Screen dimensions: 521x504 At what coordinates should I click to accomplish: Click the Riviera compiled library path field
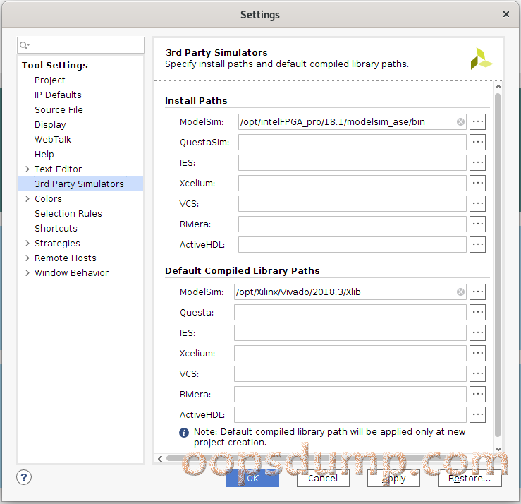[350, 394]
